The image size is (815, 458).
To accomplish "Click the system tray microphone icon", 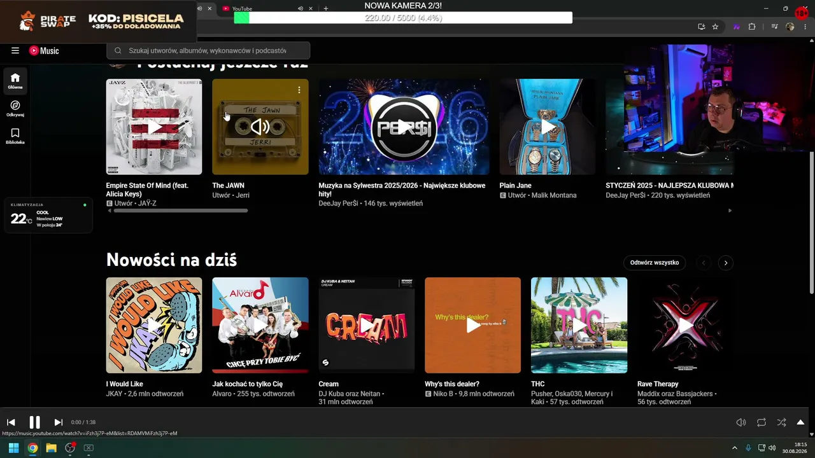I will (748, 448).
